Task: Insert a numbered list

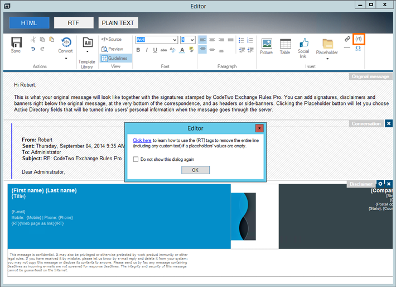Action: pyautogui.click(x=250, y=40)
